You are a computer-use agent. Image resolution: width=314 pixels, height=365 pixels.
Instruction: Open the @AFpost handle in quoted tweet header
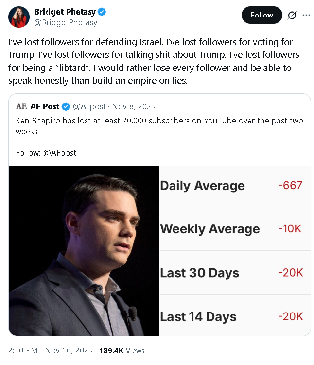(89, 106)
